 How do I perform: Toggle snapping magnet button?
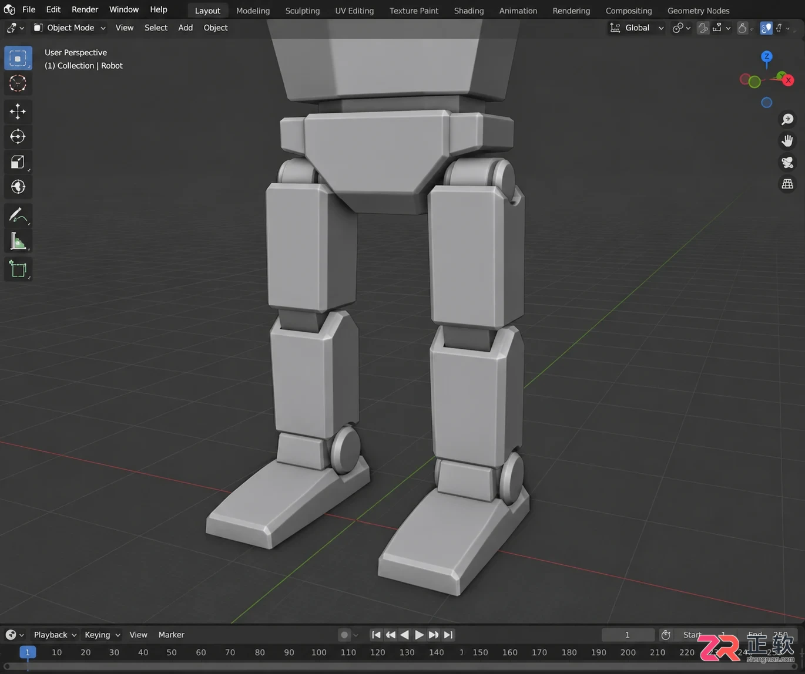[x=703, y=28]
